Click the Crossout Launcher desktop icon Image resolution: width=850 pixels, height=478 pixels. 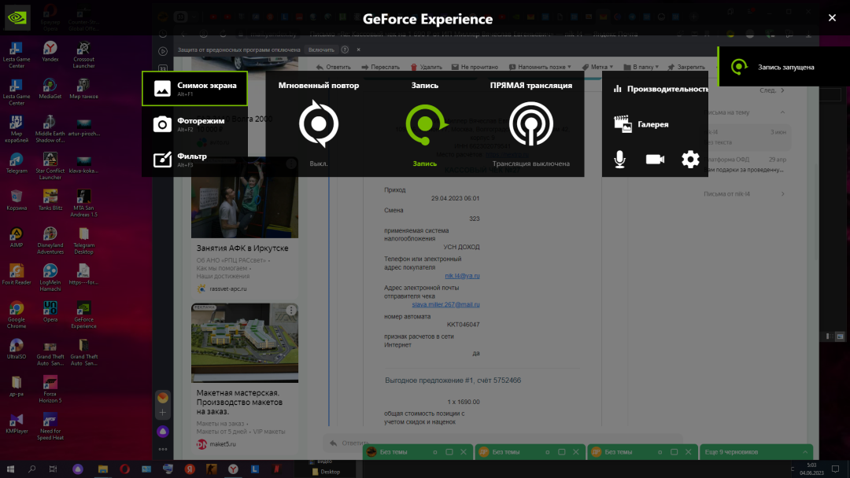[83, 55]
